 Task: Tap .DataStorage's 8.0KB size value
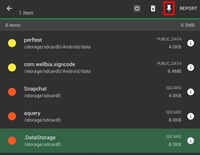point(175,144)
